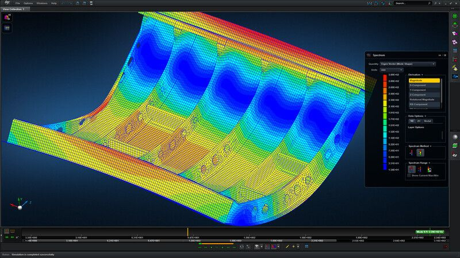The image size is (460, 258).
Task: Toggle the Nodal data option
Action: (x=427, y=121)
